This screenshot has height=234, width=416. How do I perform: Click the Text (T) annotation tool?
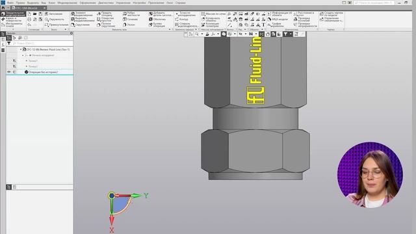click(263, 25)
